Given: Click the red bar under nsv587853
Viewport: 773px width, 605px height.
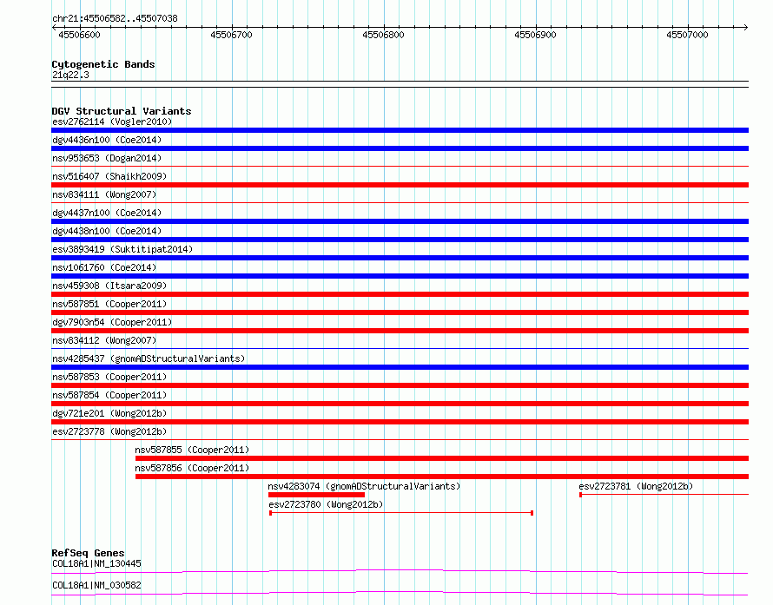Looking at the screenshot, I should pos(400,385).
